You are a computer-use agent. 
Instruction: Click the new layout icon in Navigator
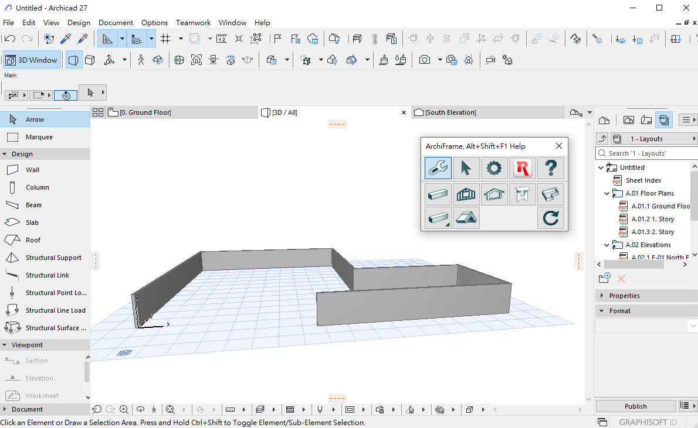605,279
